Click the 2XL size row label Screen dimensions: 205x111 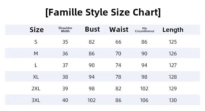pos(36,89)
